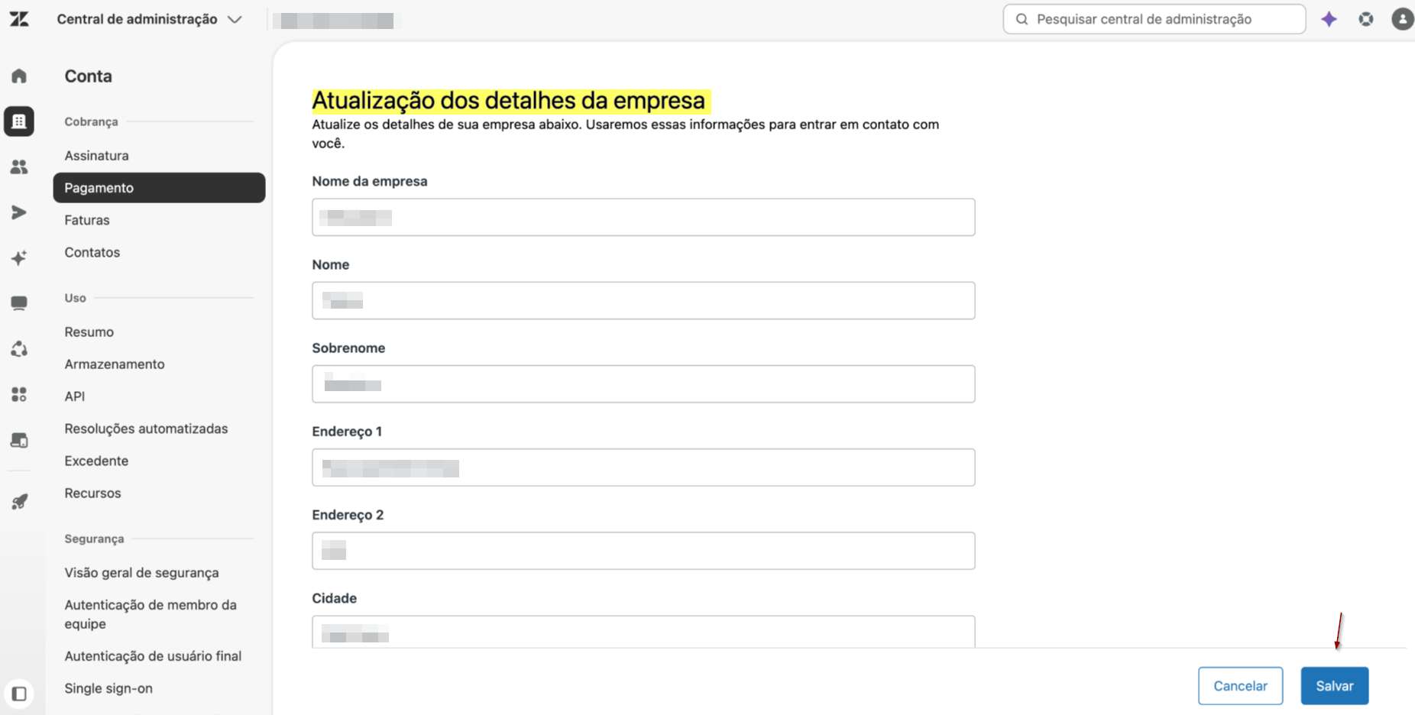1415x715 pixels.
Task: Open the help lifebuoy icon
Action: coord(1366,19)
